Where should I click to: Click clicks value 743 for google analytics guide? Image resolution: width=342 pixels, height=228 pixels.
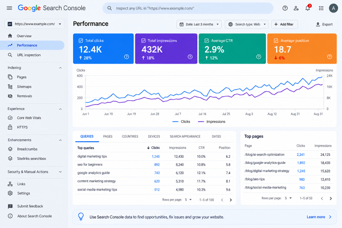coord(157,173)
